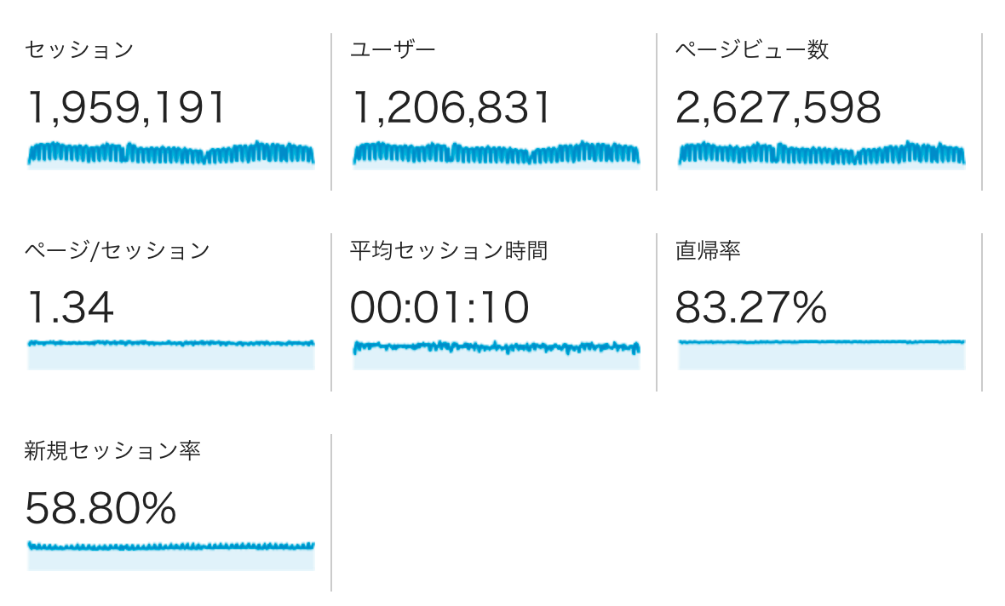Open the 新規セッション率 sparkline chart

pyautogui.click(x=171, y=556)
